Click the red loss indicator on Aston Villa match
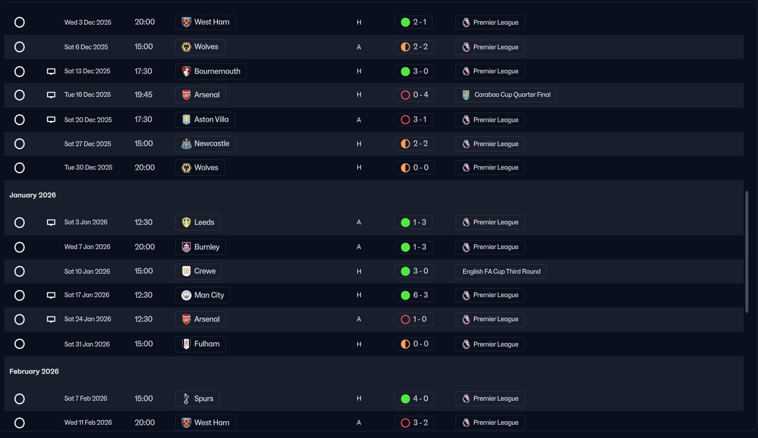Viewport: 758px width, 438px height. point(405,120)
